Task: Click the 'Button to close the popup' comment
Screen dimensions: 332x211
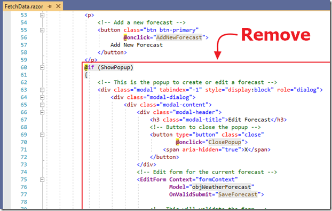Action: coord(205,127)
